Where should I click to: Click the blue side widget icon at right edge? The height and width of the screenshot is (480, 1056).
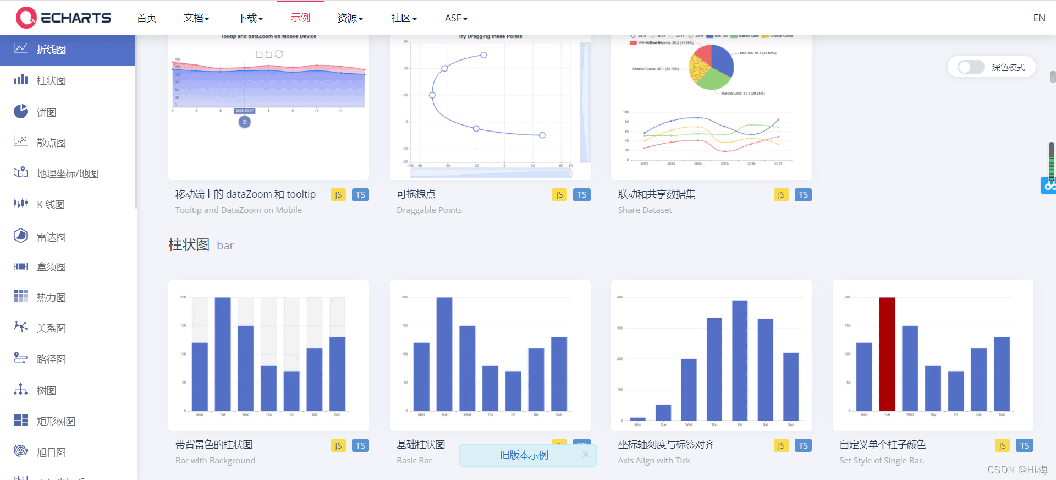pyautogui.click(x=1049, y=186)
